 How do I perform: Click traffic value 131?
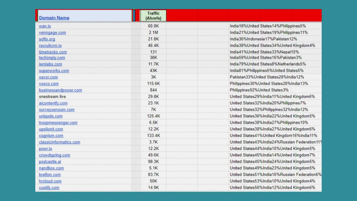[x=153, y=52]
